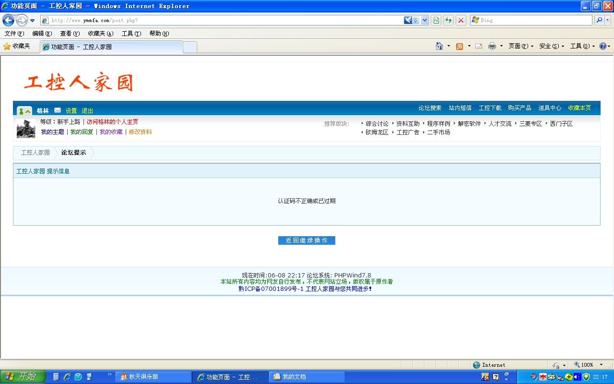
Task: Open the 页面(P) dropdown menu
Action: [x=521, y=46]
